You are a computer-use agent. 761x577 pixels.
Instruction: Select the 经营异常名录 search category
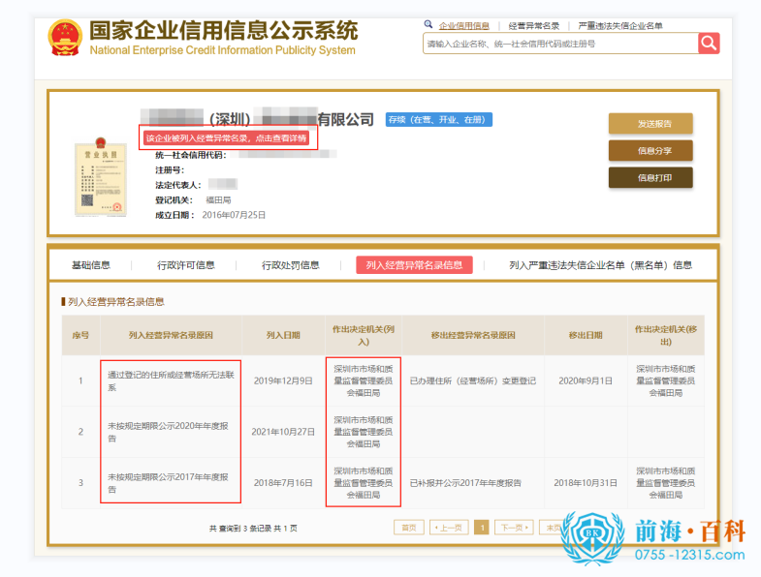pos(534,26)
